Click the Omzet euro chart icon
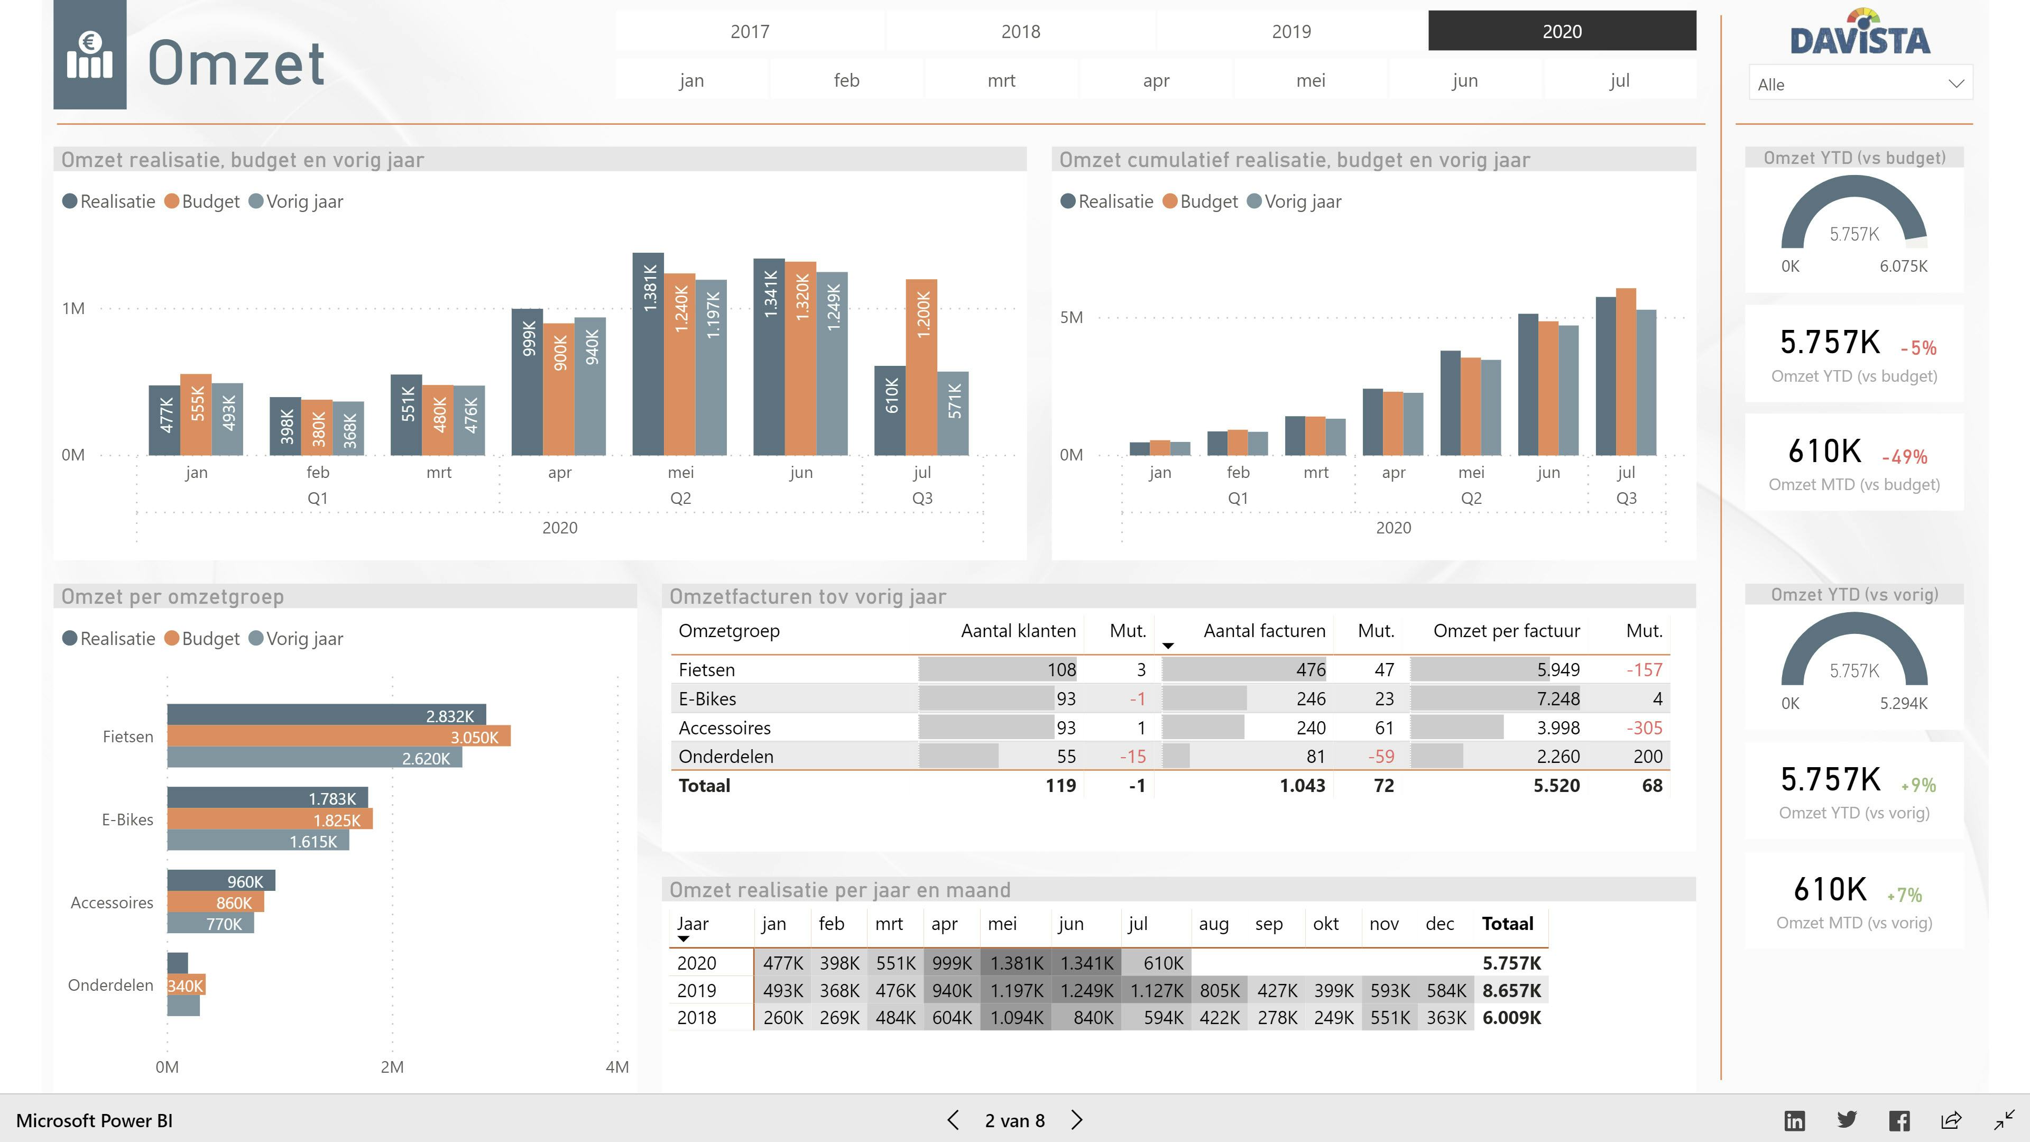The image size is (2030, 1142). pos(90,55)
